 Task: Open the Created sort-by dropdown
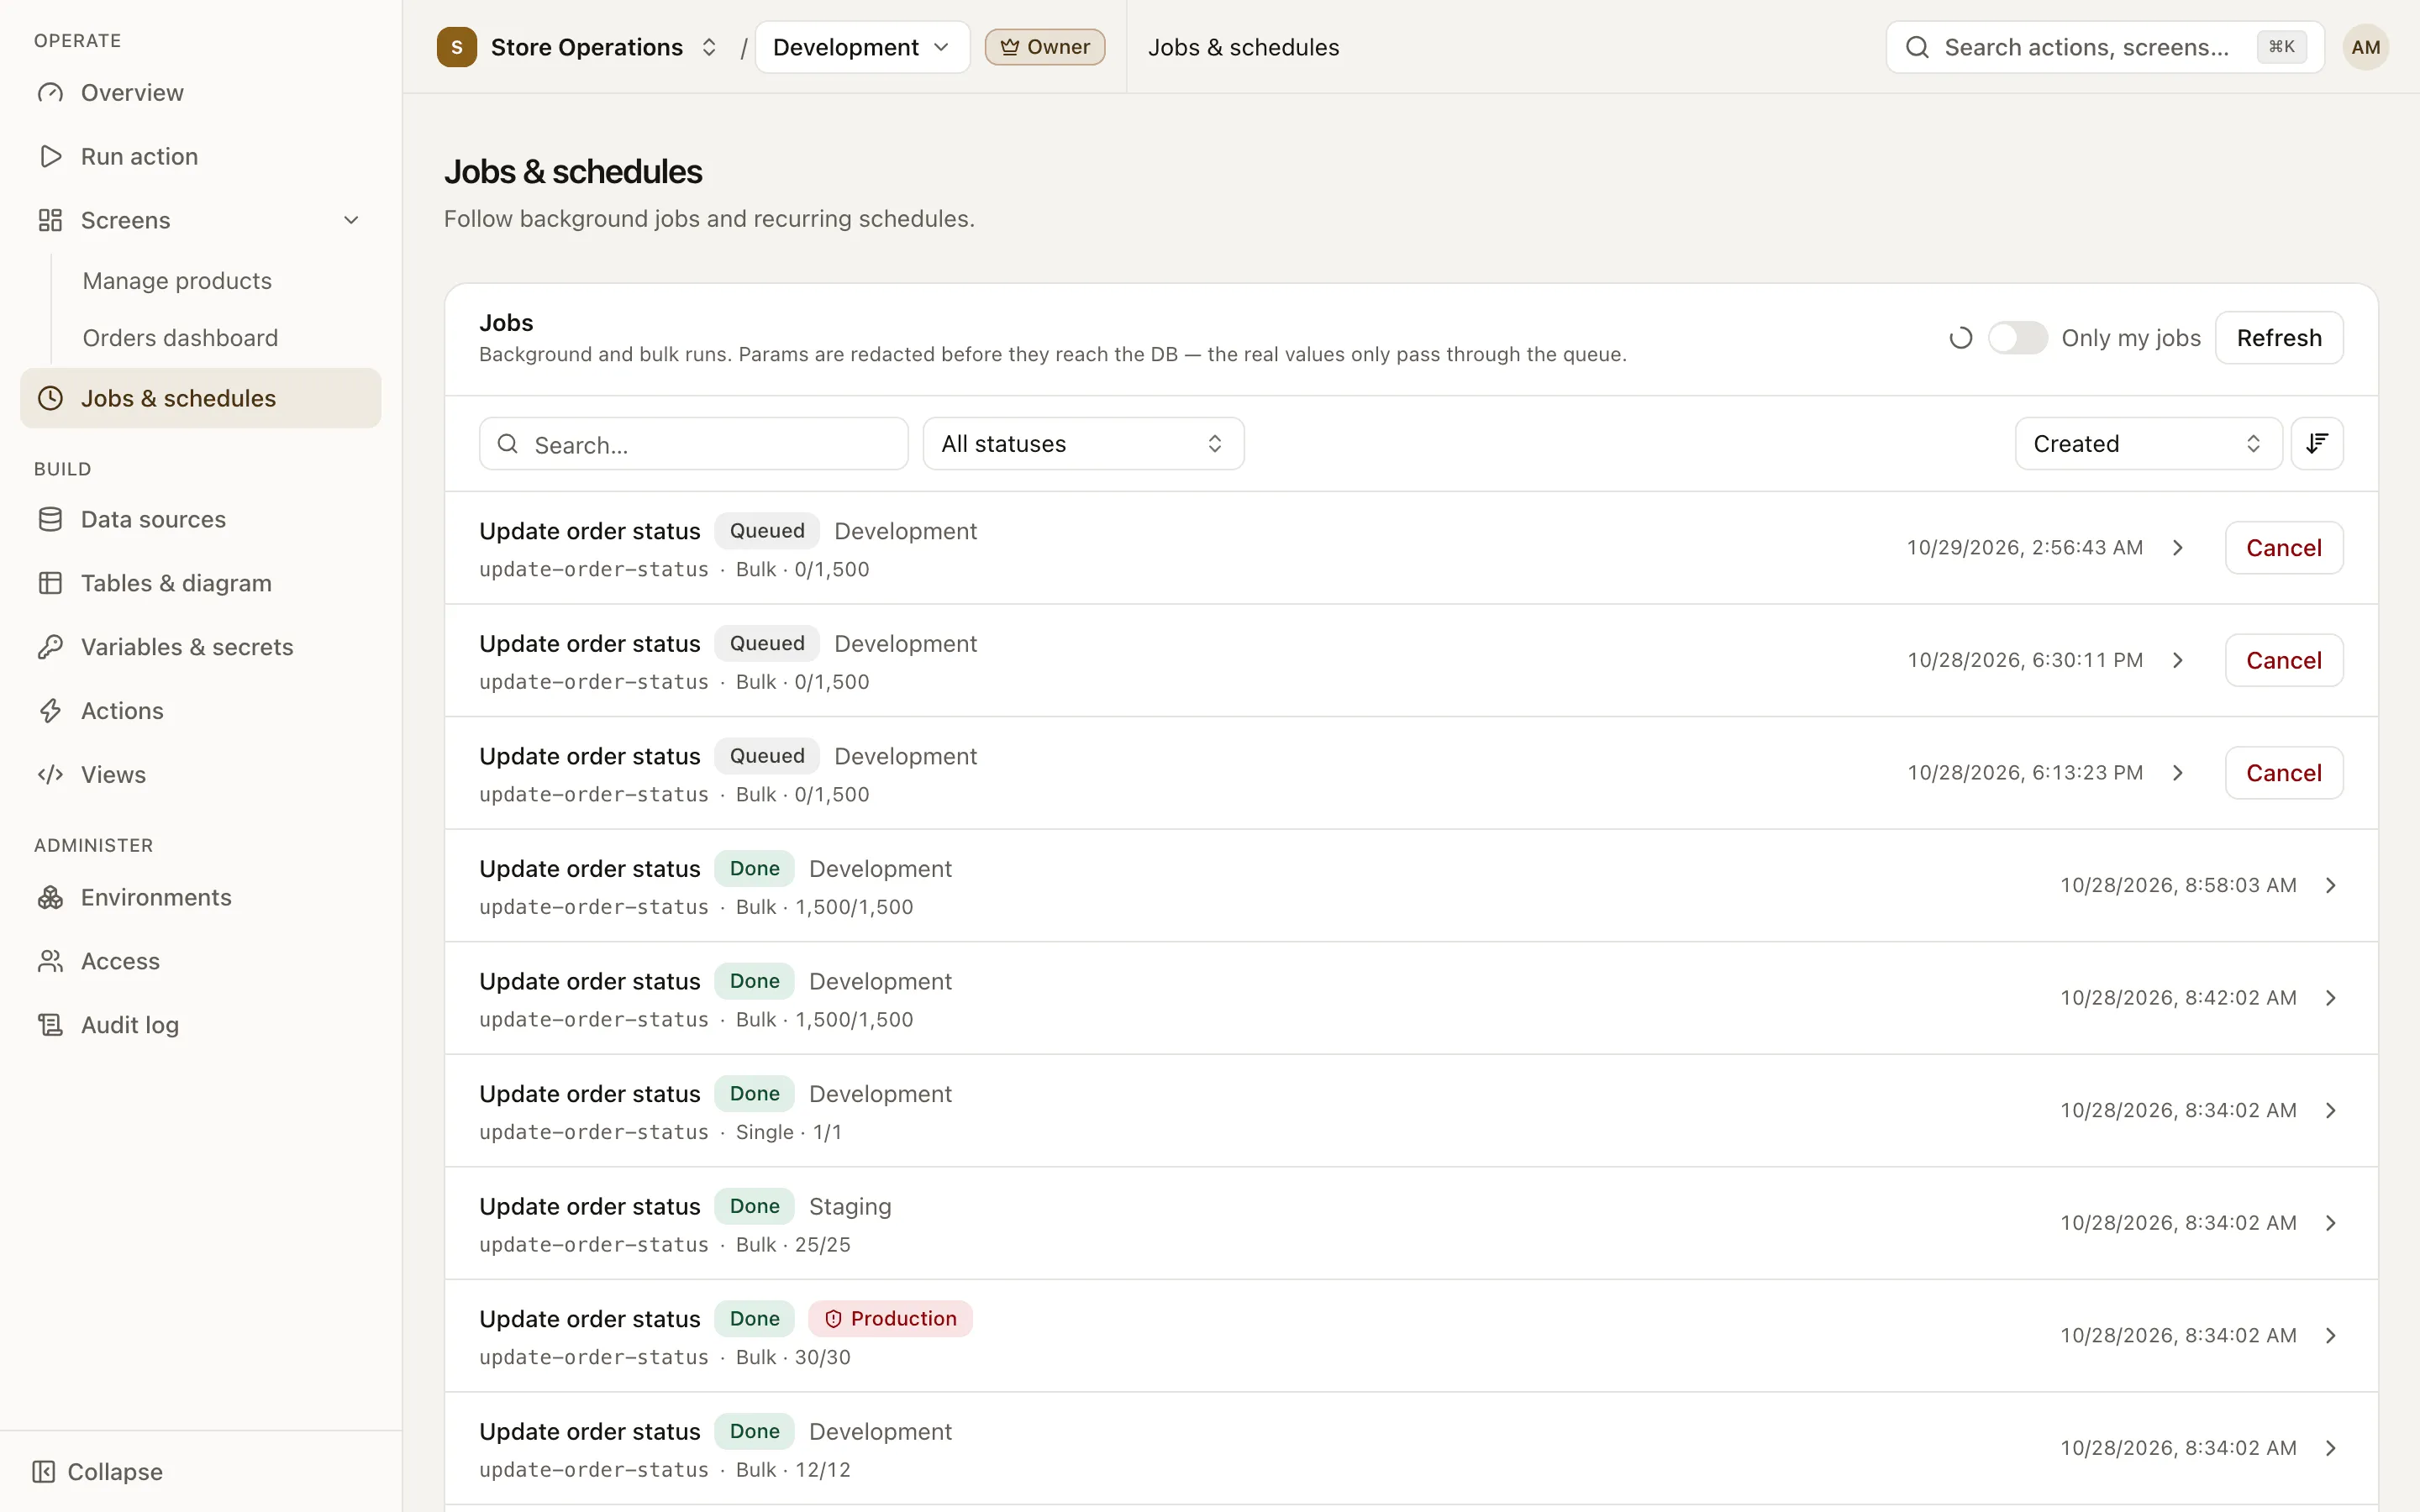(x=2148, y=444)
